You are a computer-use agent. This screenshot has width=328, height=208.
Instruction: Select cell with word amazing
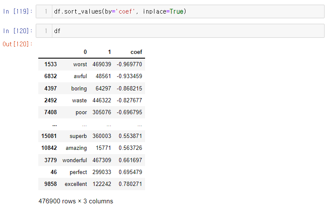[76, 148]
